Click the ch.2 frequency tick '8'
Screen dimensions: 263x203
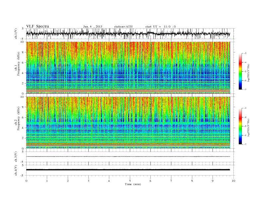pos(23,107)
